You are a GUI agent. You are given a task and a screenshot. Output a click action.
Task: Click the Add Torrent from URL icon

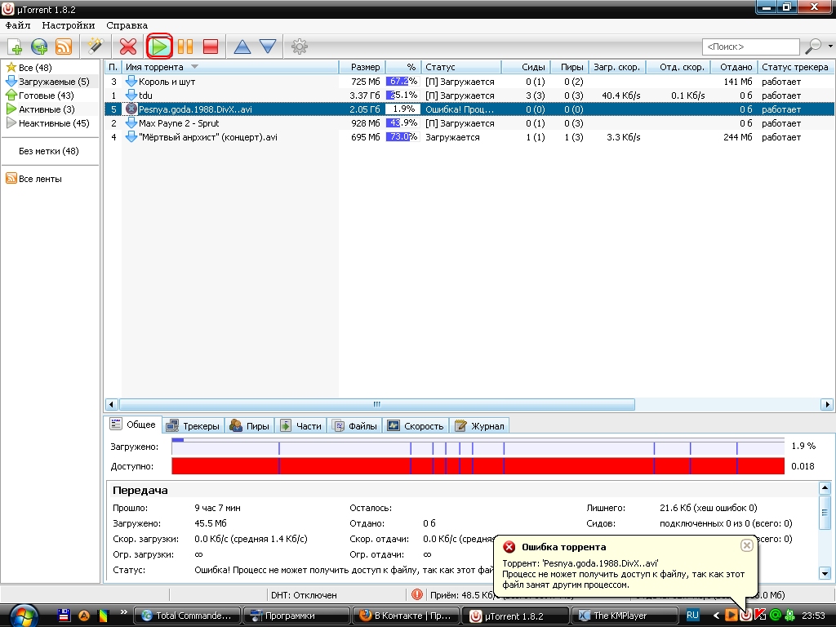click(x=39, y=47)
